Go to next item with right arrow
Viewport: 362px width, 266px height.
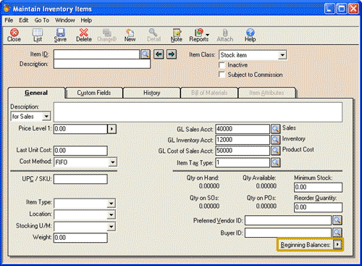tap(172, 54)
